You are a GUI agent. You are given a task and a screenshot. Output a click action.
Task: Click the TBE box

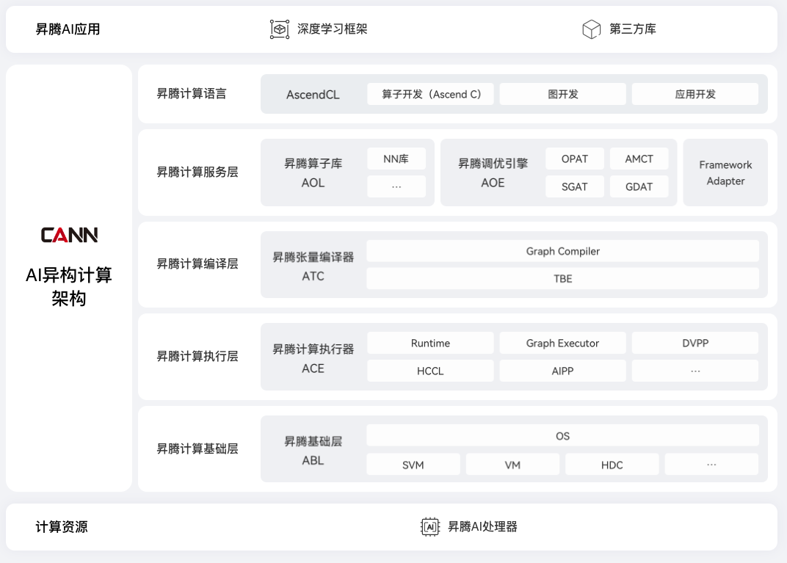click(x=562, y=278)
